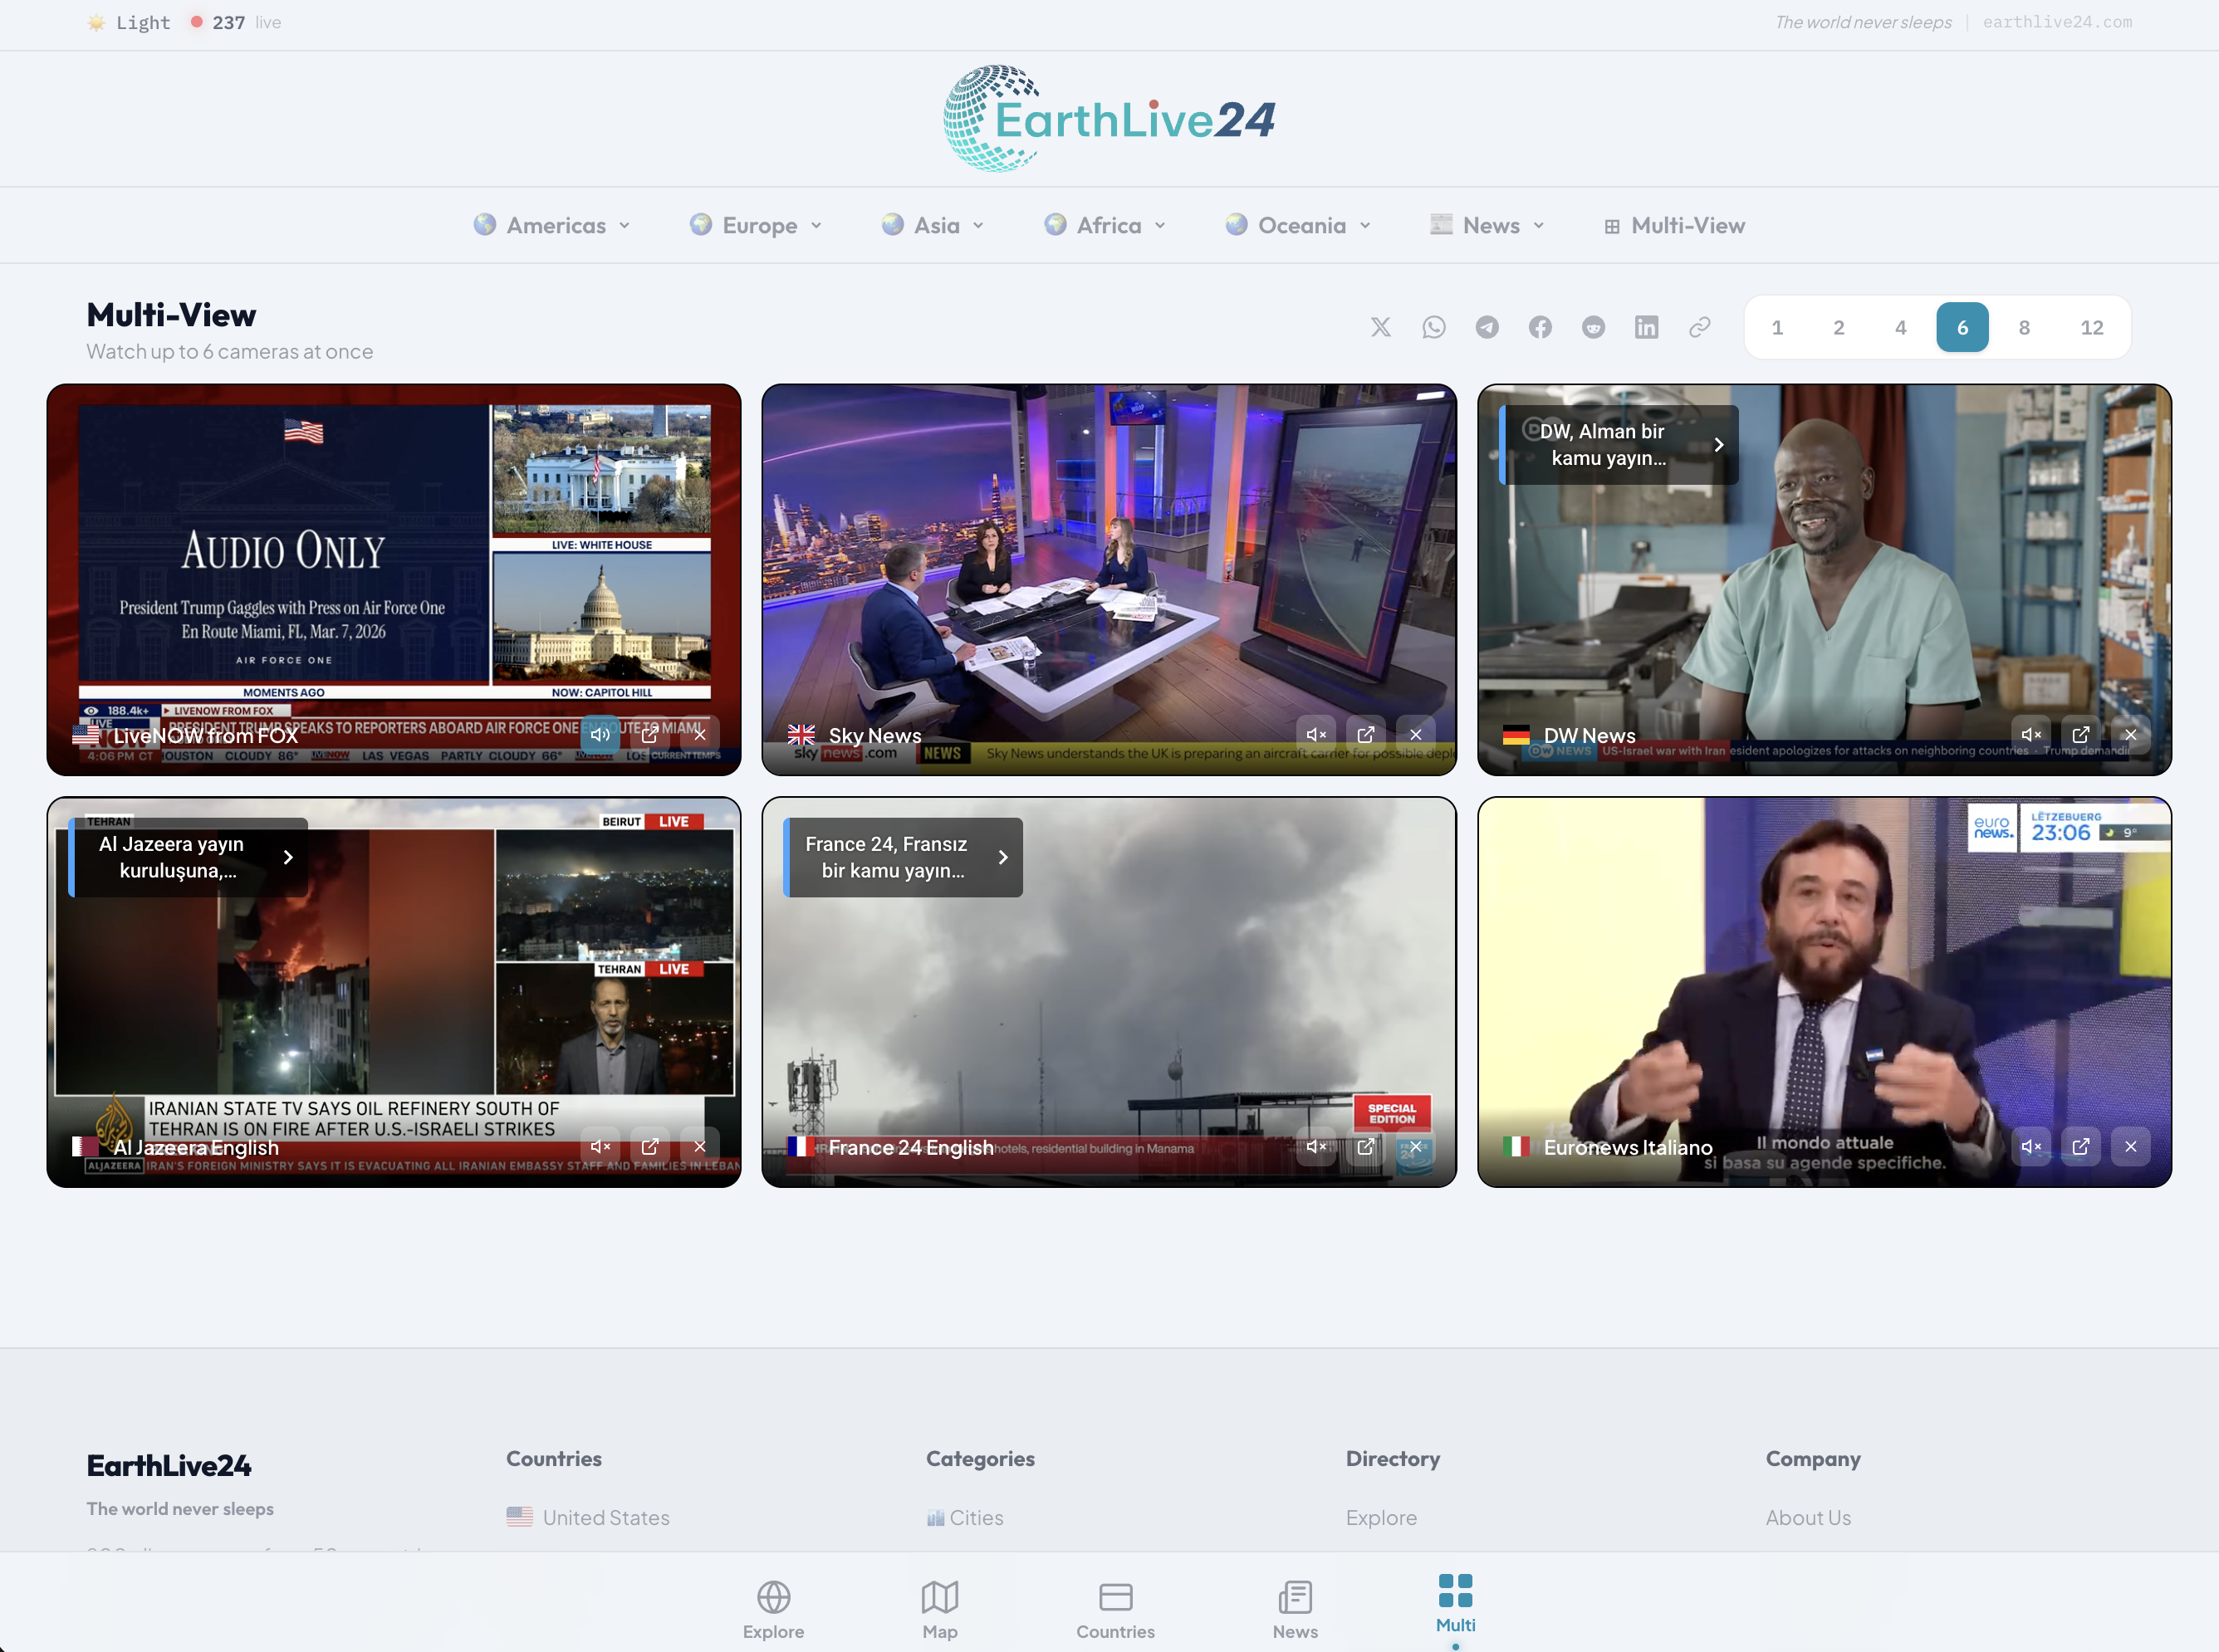The image size is (2219, 1652).
Task: Open Sky News in external view
Action: coord(1365,734)
